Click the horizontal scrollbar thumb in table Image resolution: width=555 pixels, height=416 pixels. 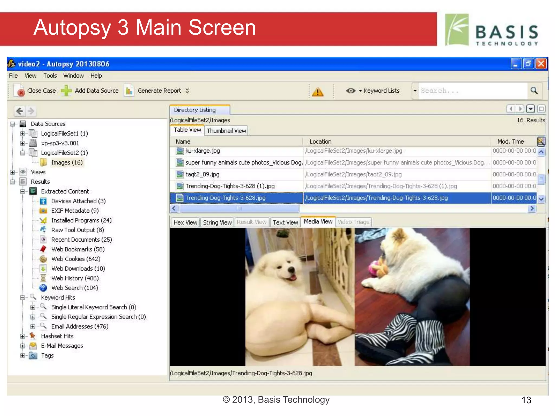coord(239,208)
